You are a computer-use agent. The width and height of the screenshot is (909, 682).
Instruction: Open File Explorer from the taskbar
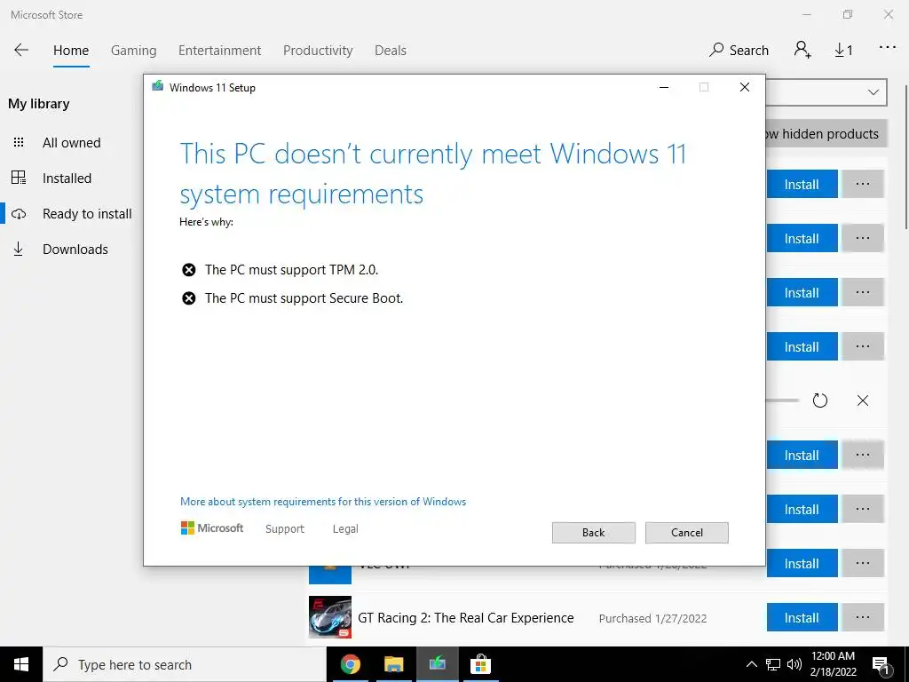click(393, 664)
